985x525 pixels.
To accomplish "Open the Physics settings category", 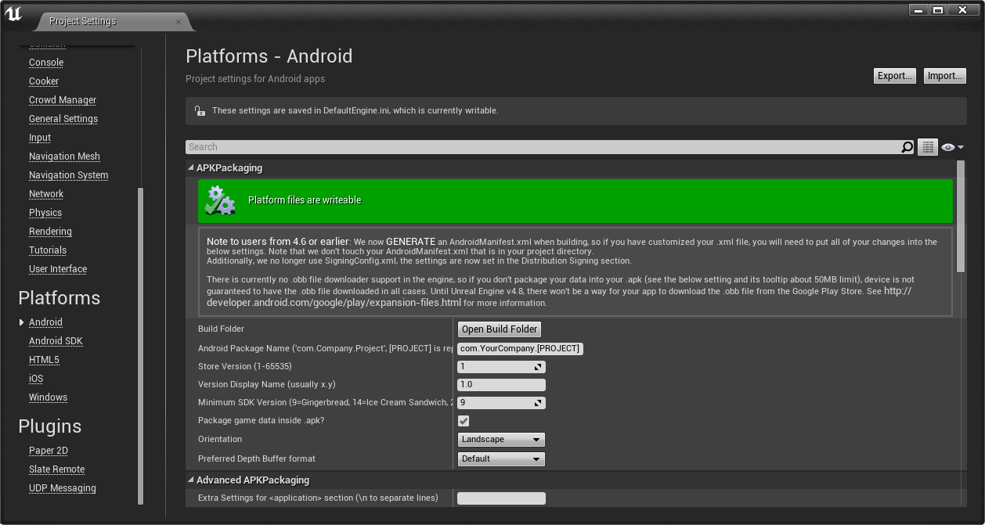I will coord(45,213).
